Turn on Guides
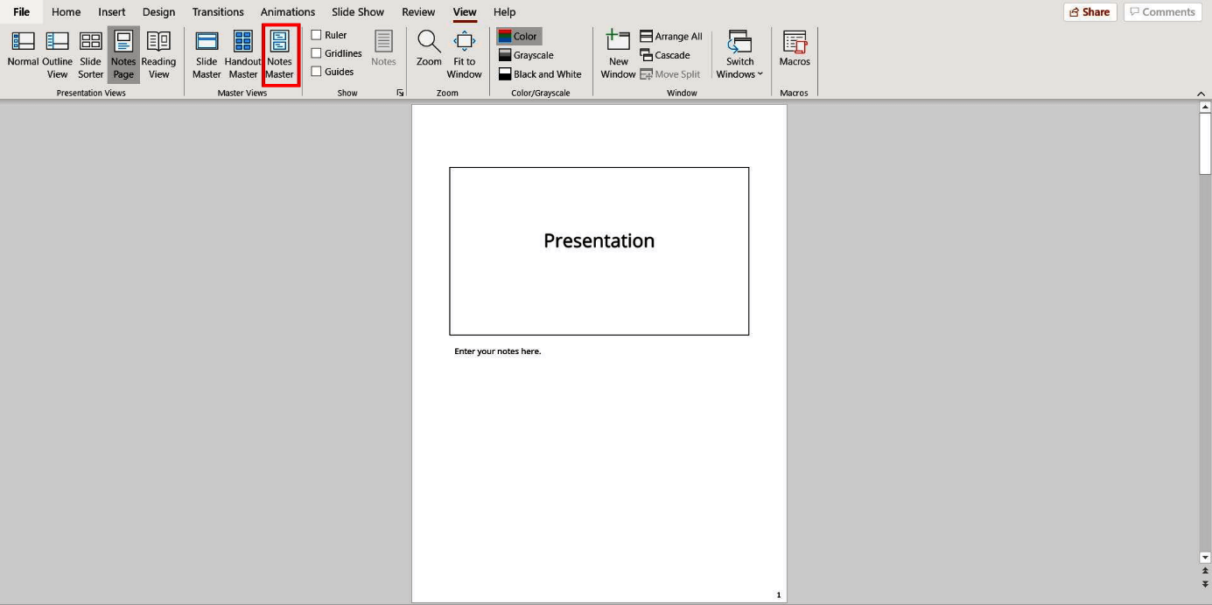 tap(315, 71)
